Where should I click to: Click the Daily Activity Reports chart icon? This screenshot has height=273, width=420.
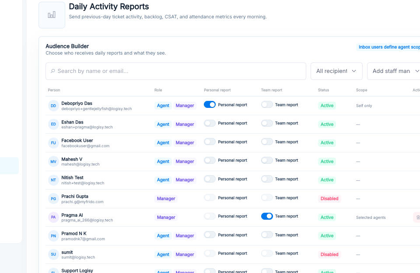[52, 15]
